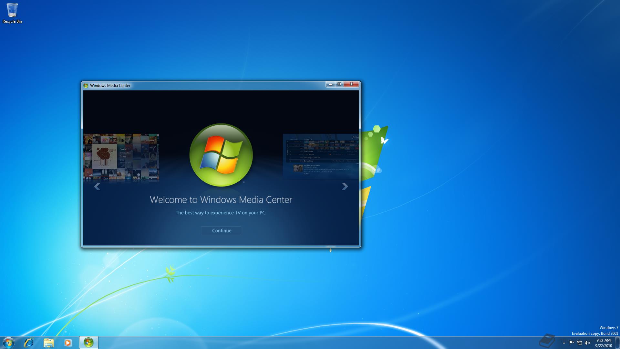Open the Recycle Bin on the desktop

point(12,13)
